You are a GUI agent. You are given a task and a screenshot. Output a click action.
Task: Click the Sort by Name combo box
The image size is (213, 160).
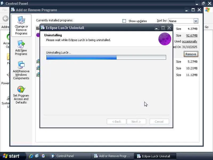[183, 21]
